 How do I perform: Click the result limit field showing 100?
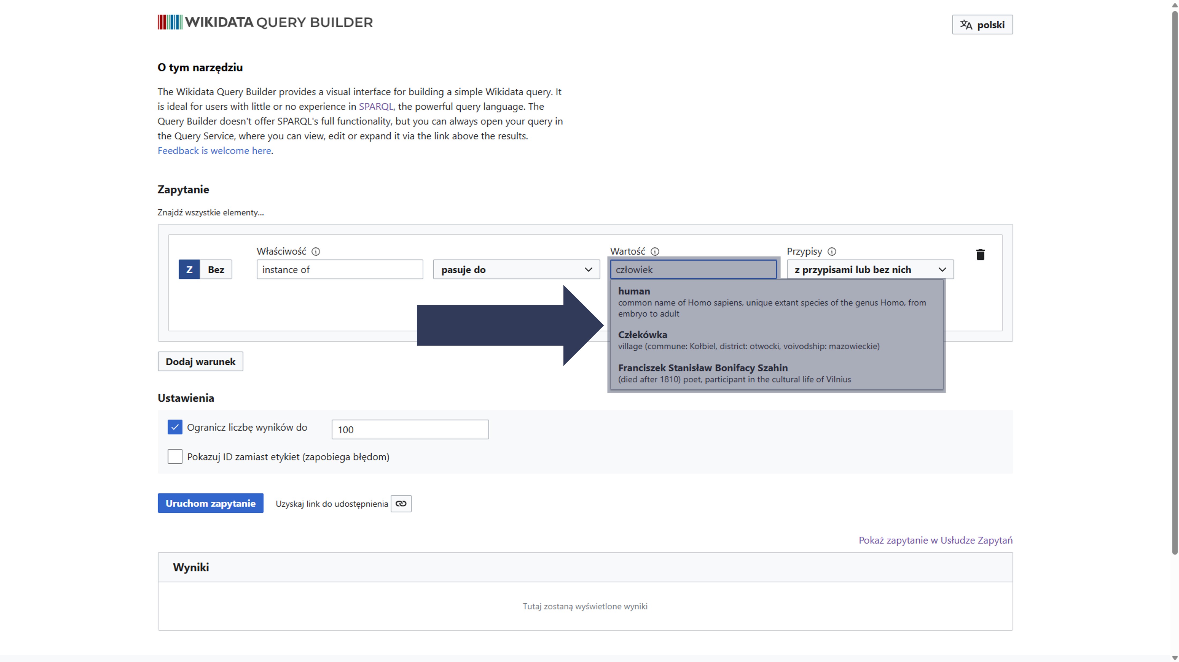click(x=410, y=429)
